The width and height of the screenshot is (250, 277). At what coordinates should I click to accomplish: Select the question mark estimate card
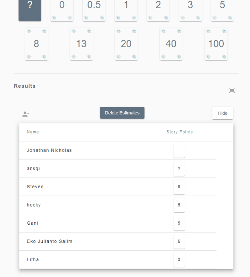tap(30, 10)
